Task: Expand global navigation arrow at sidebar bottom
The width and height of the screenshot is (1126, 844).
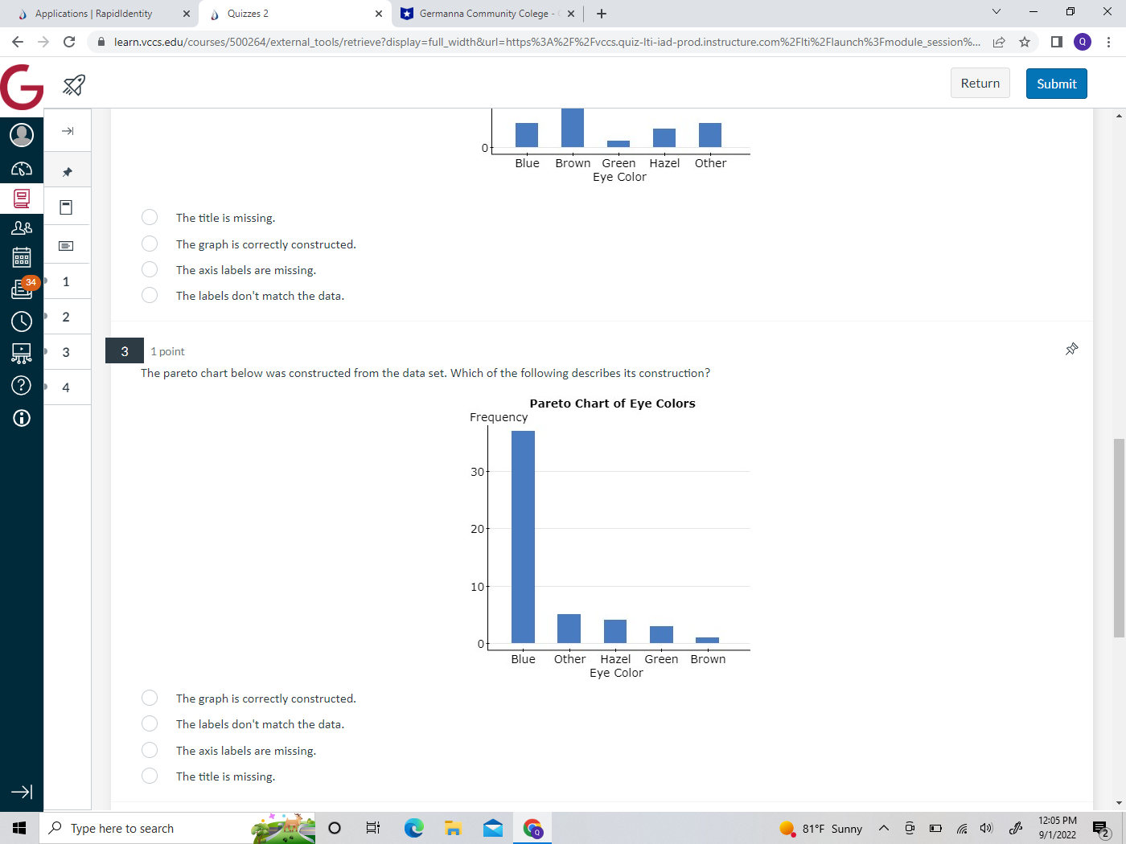Action: click(22, 792)
